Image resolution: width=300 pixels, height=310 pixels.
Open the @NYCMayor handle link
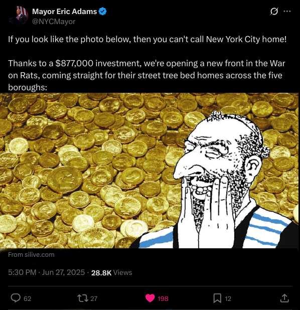(54, 22)
